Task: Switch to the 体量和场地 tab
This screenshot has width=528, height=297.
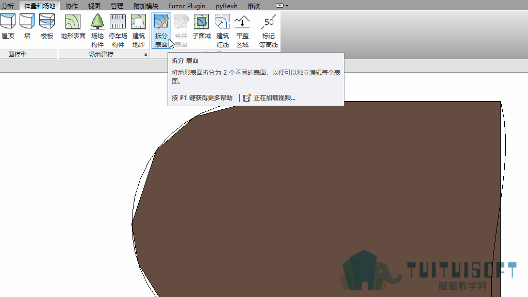Action: pyautogui.click(x=40, y=6)
